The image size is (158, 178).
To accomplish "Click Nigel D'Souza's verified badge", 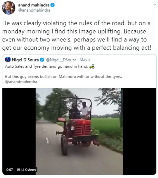I will (x=42, y=60).
